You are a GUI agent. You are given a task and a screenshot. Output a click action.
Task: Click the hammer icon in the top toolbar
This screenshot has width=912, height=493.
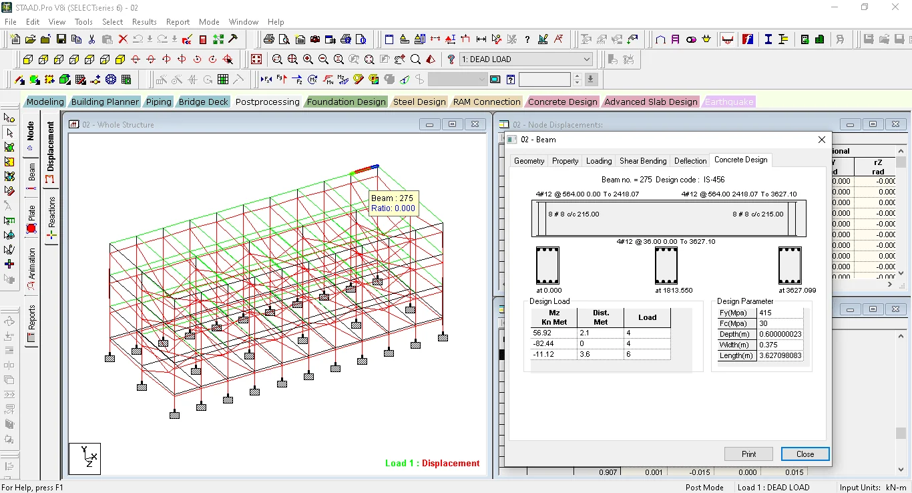click(x=234, y=39)
